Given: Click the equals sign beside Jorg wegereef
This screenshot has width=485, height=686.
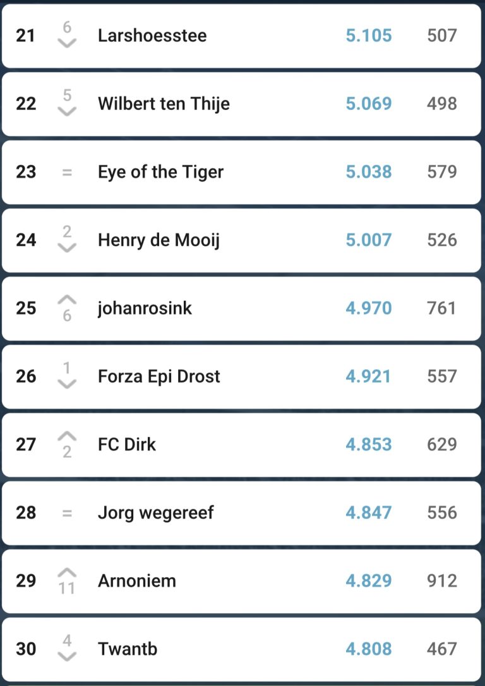Looking at the screenshot, I should (67, 513).
